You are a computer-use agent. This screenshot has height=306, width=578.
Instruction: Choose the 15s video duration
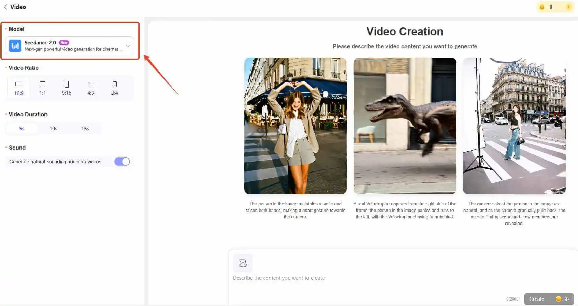point(85,129)
